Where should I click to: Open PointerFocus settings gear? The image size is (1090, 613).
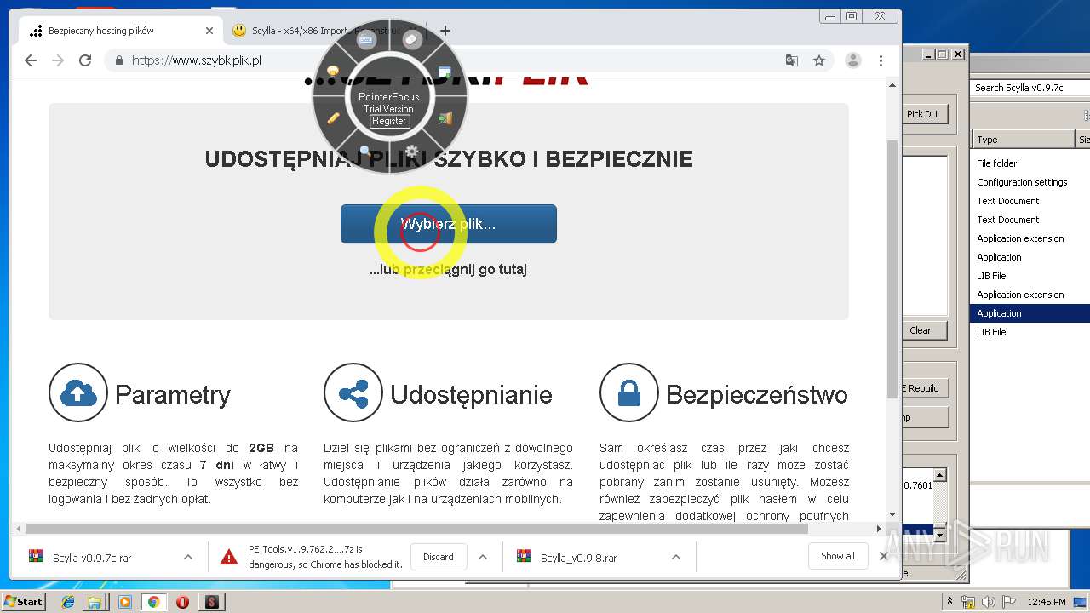411,152
